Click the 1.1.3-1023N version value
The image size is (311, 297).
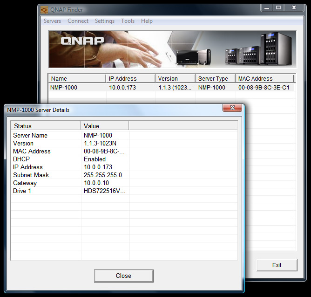tap(100, 143)
